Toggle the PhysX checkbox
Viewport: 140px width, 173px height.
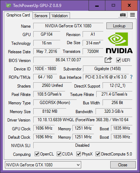click(x=78, y=154)
